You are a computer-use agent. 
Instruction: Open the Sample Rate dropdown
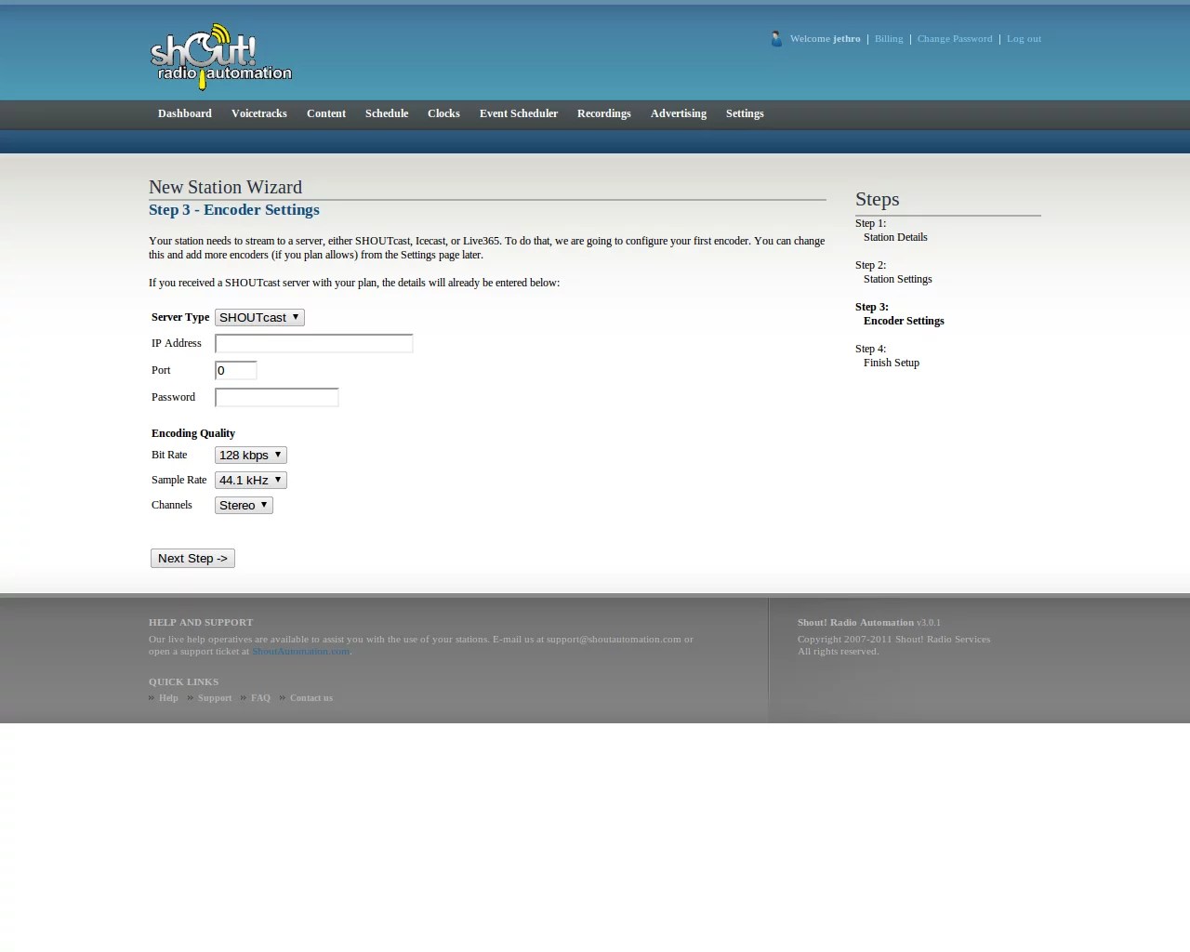point(250,481)
